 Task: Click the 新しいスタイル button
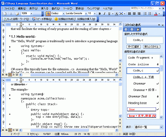coord(152,47)
